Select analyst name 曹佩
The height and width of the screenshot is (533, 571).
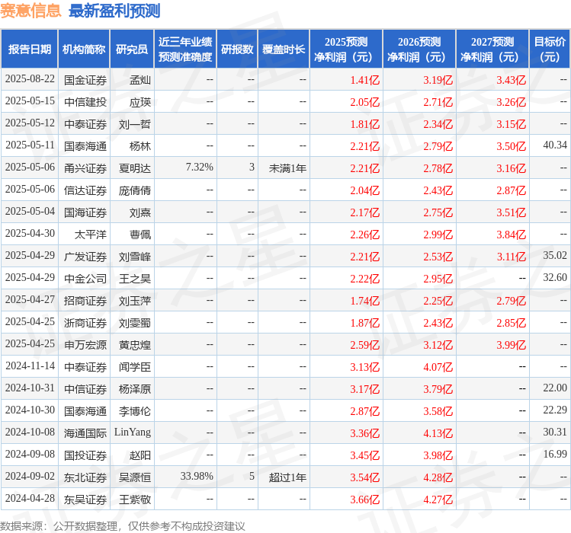(140, 235)
